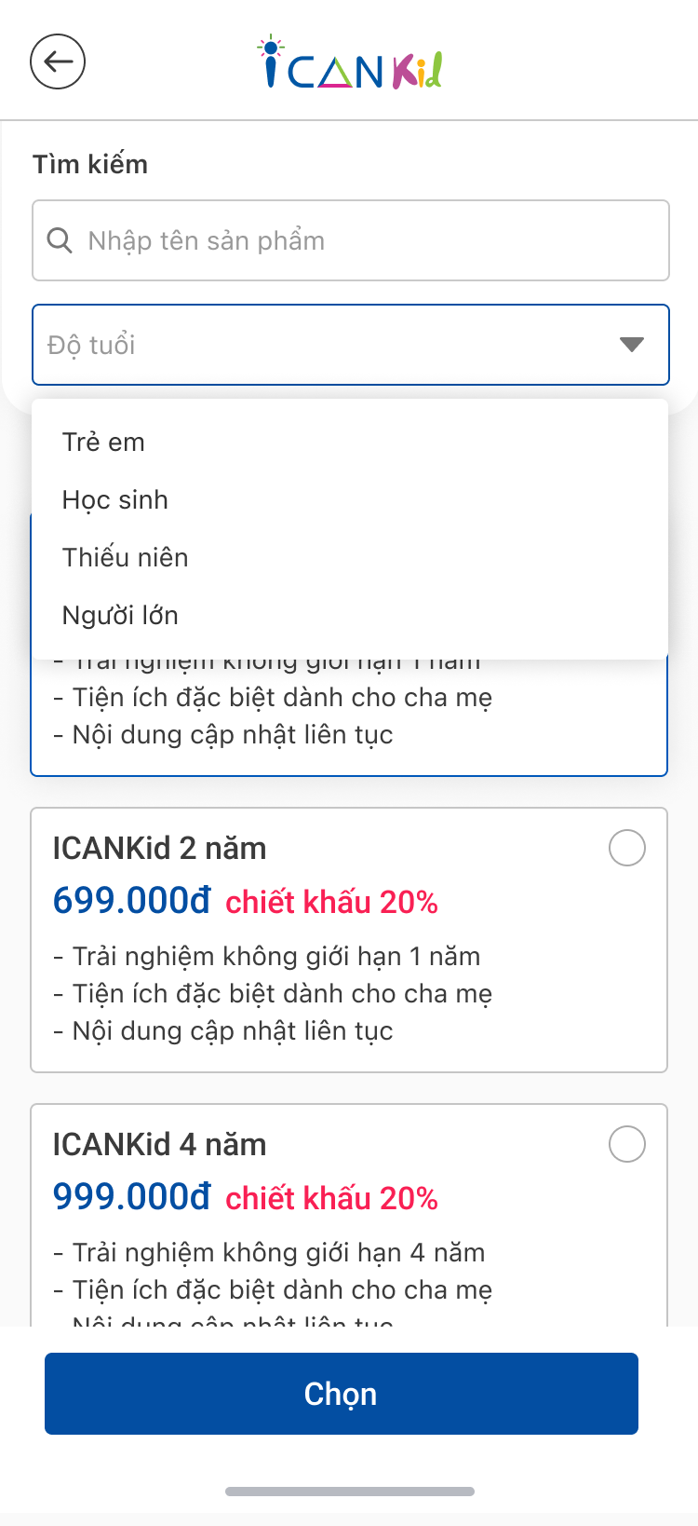Select the ICANKid 4 năm radio button
698x1526 pixels.
click(x=627, y=1144)
